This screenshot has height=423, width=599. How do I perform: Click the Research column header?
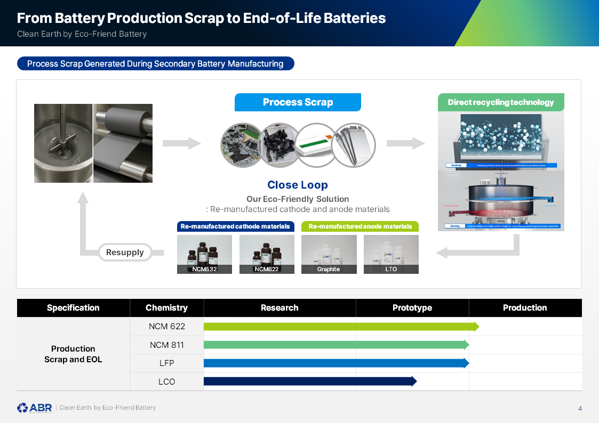(279, 308)
